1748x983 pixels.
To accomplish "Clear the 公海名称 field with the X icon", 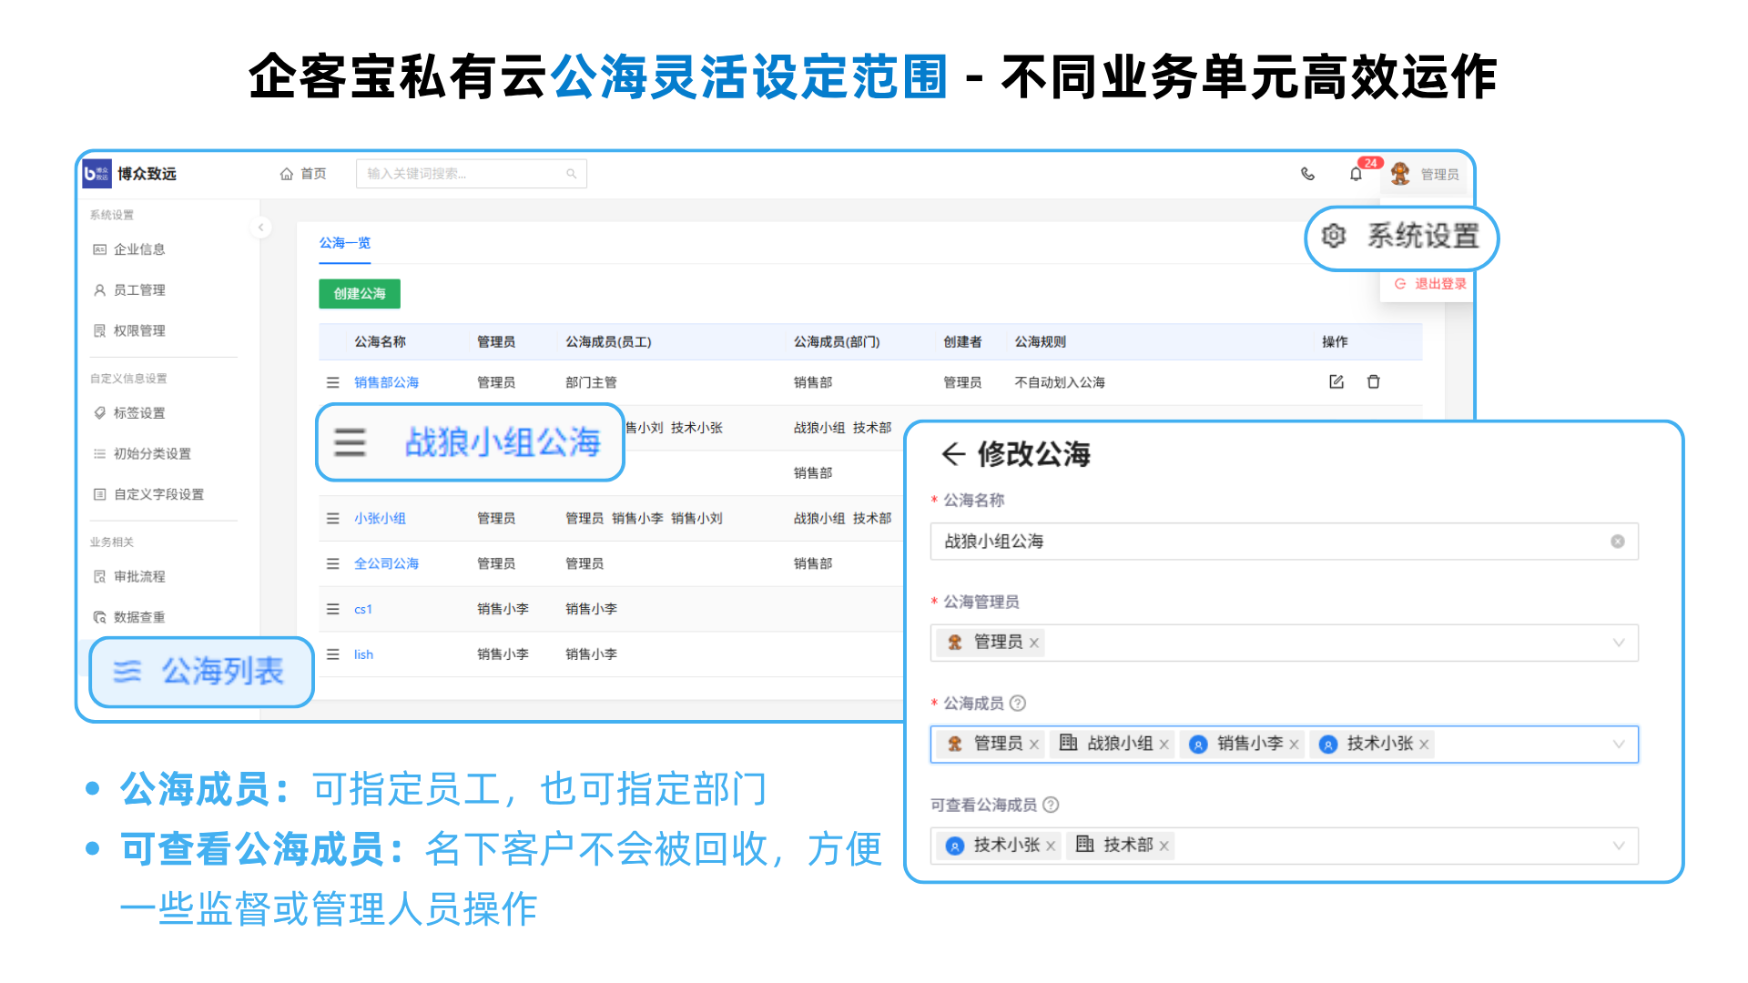I will (1617, 542).
